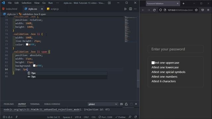Screen dimensions: 212x119
Task: Open the View menu
Action: point(37,3)
